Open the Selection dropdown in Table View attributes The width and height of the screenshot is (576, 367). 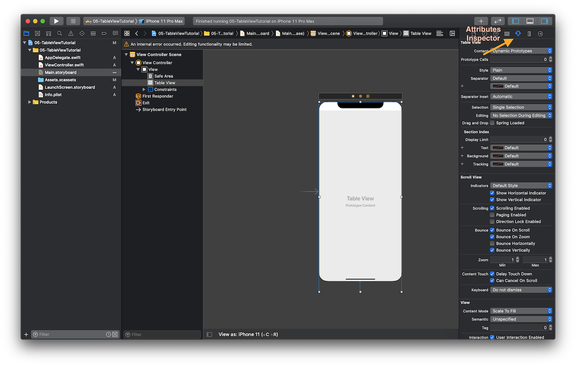point(521,107)
